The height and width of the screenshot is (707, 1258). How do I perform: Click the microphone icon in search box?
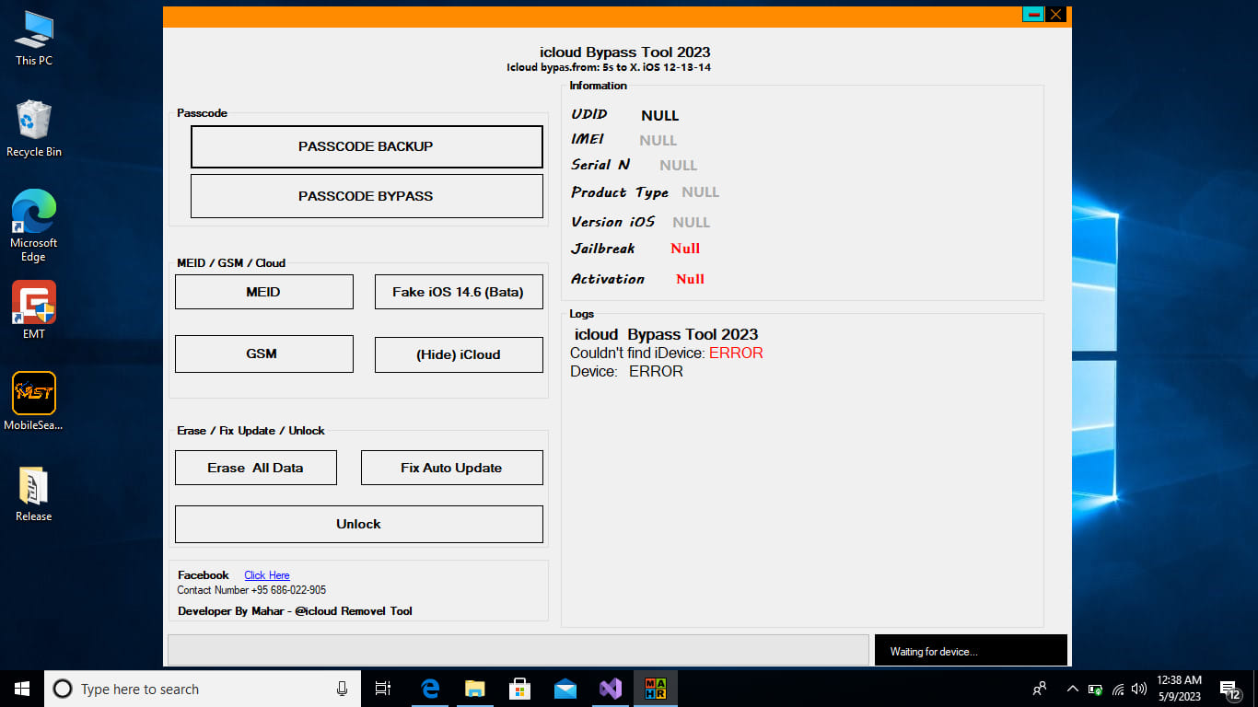(x=342, y=689)
